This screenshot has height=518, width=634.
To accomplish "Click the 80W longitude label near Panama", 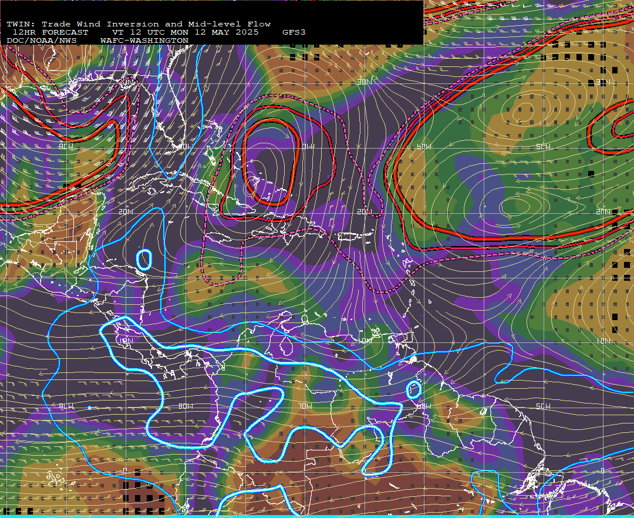I will click(x=186, y=406).
